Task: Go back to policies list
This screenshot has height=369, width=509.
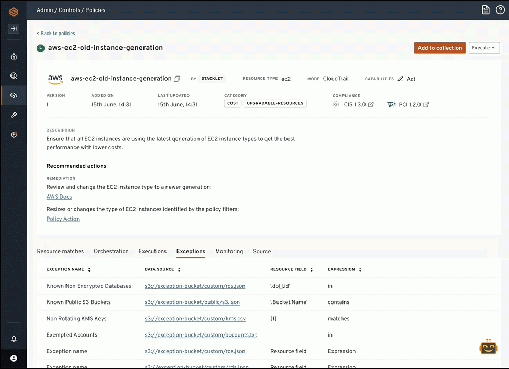Action: 56,34
